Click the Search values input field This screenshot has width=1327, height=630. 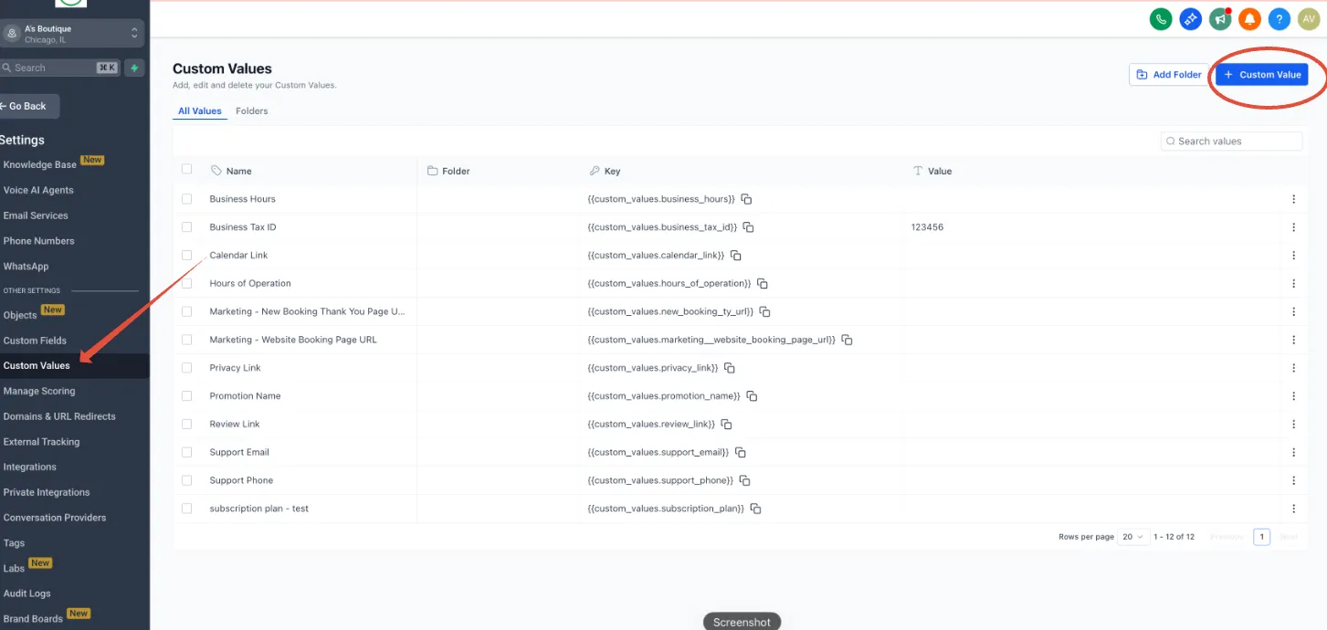click(x=1231, y=142)
